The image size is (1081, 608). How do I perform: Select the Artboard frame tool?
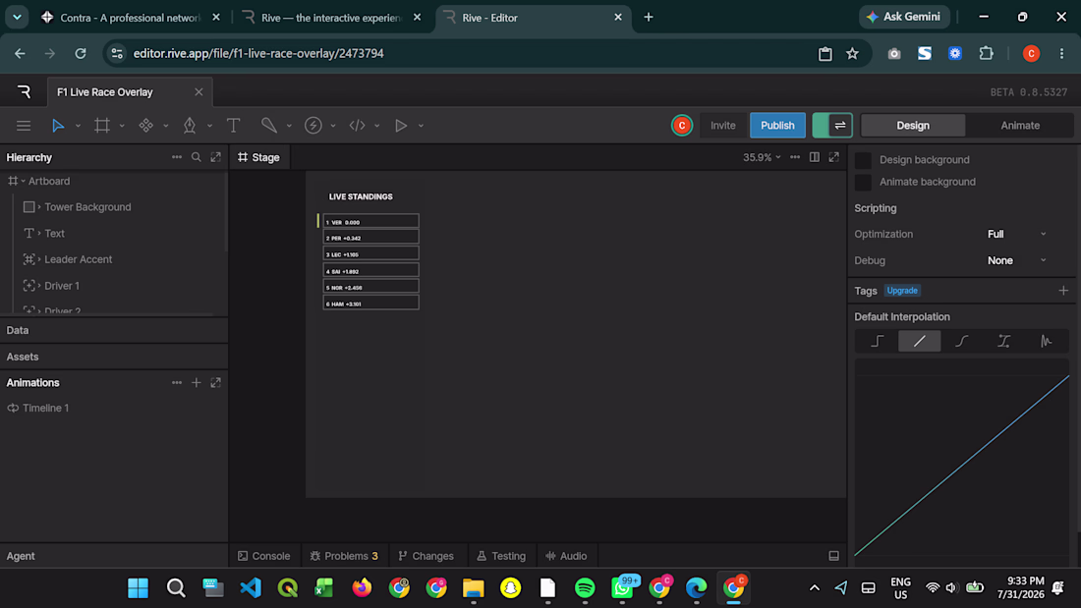pos(102,126)
